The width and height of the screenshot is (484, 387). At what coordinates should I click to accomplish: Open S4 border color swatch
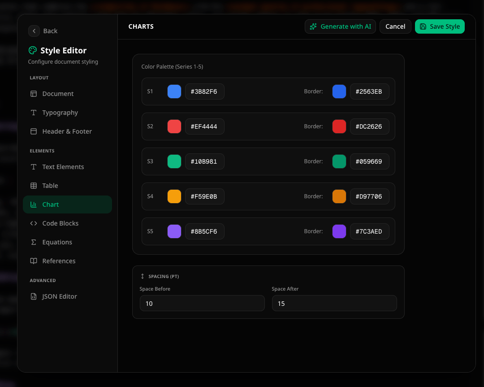tap(339, 196)
